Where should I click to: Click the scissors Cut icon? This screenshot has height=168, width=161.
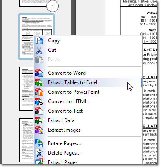pos(39,50)
